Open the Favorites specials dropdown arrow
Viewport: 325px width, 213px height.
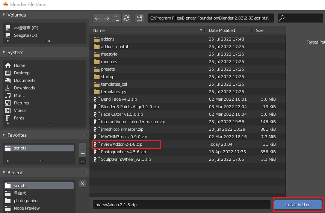click(83, 161)
